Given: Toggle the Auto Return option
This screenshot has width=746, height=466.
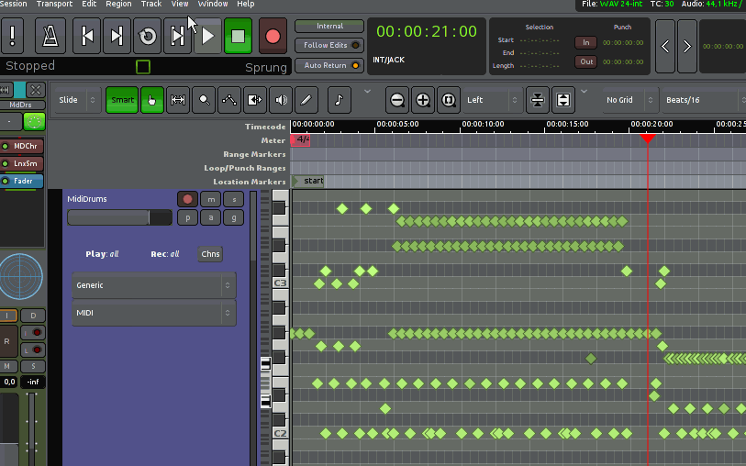Looking at the screenshot, I should point(329,65).
